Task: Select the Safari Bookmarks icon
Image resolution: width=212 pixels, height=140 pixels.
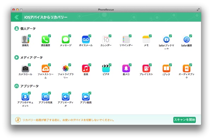Action: [166, 39]
